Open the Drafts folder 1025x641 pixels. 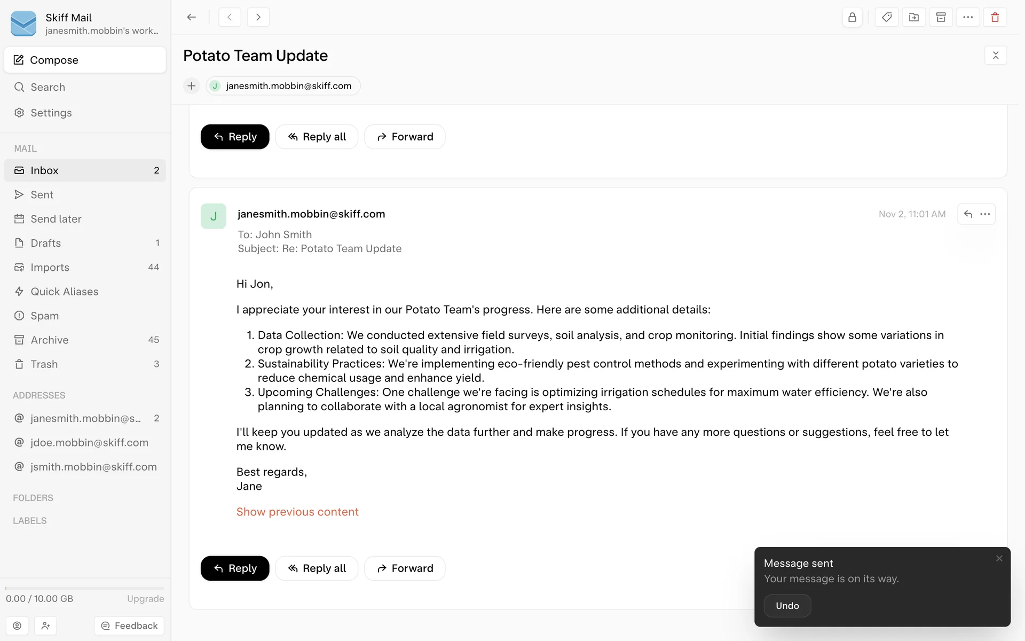pyautogui.click(x=46, y=243)
